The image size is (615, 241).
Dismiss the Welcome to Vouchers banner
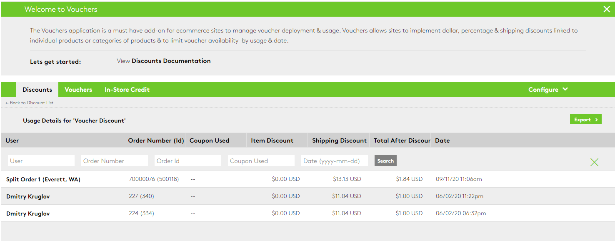[x=606, y=9]
